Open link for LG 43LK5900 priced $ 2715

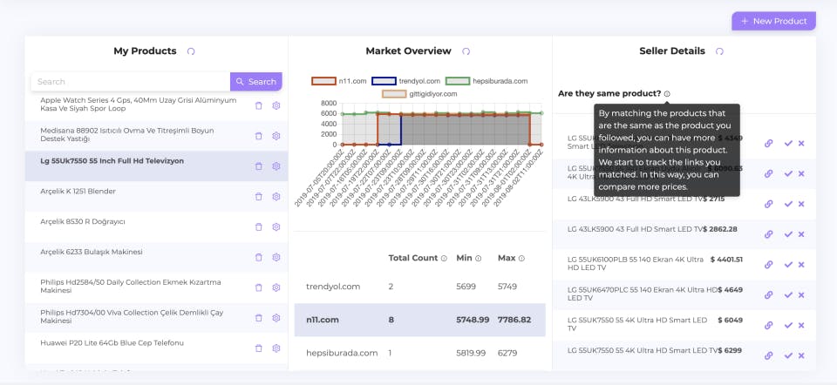click(x=769, y=204)
